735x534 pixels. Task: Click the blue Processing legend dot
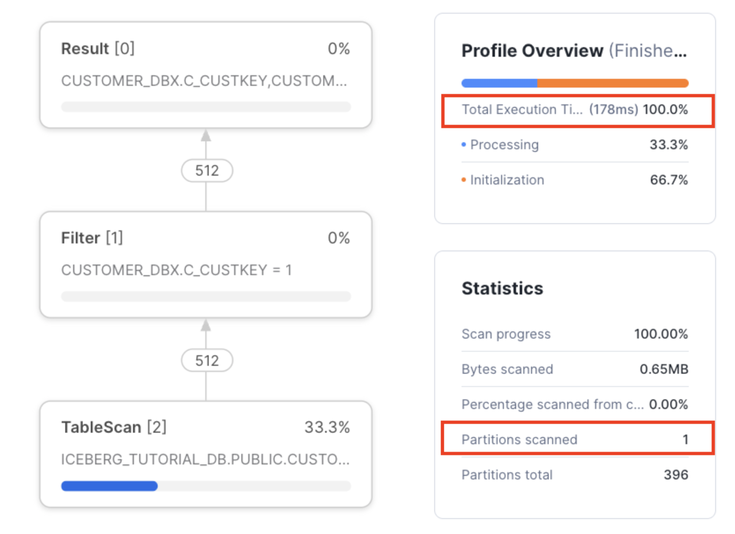tap(464, 144)
